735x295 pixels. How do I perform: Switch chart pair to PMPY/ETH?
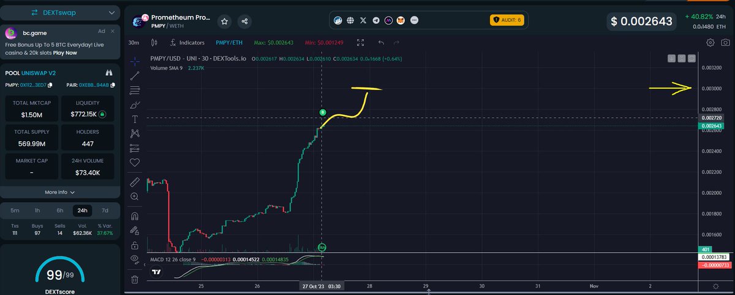point(228,43)
